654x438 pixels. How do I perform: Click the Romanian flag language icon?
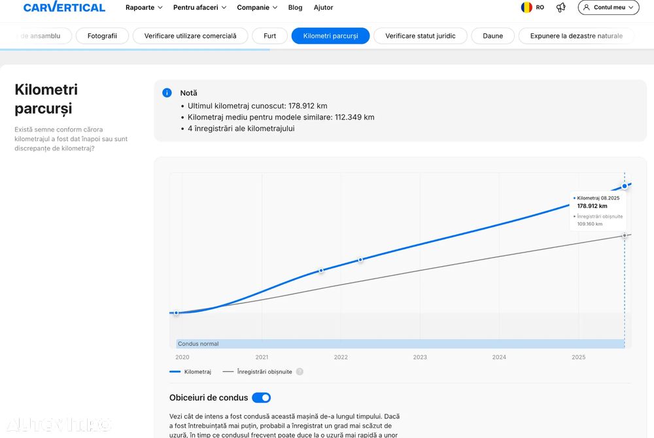(526, 7)
